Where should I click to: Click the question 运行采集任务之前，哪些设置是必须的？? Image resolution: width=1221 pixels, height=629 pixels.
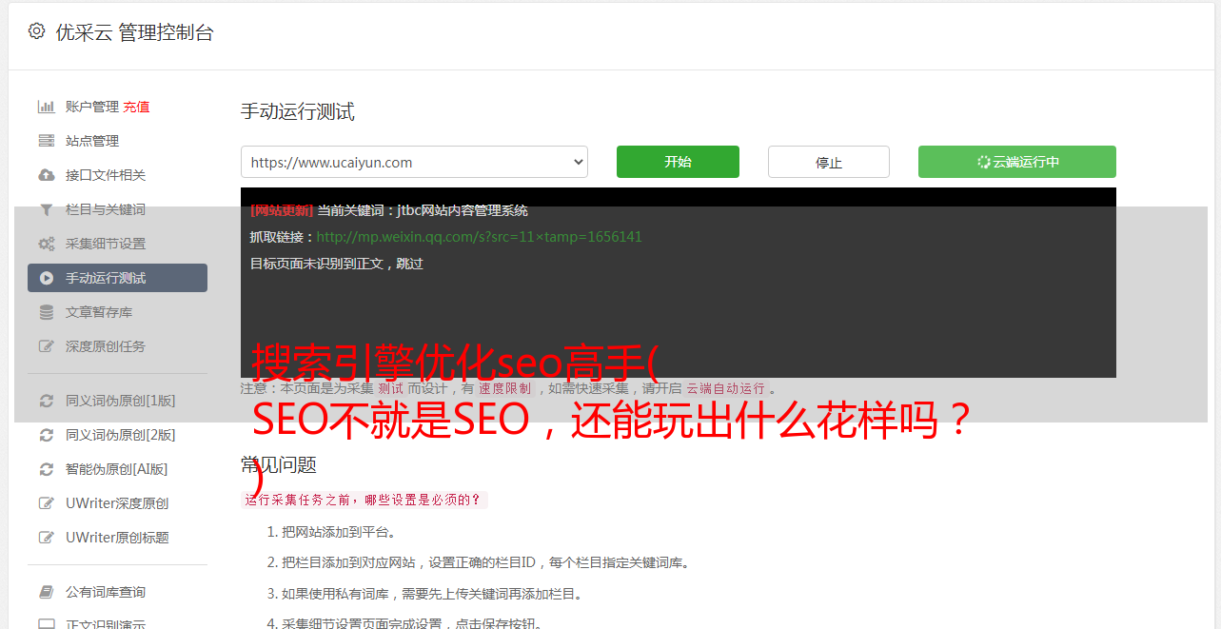point(364,500)
